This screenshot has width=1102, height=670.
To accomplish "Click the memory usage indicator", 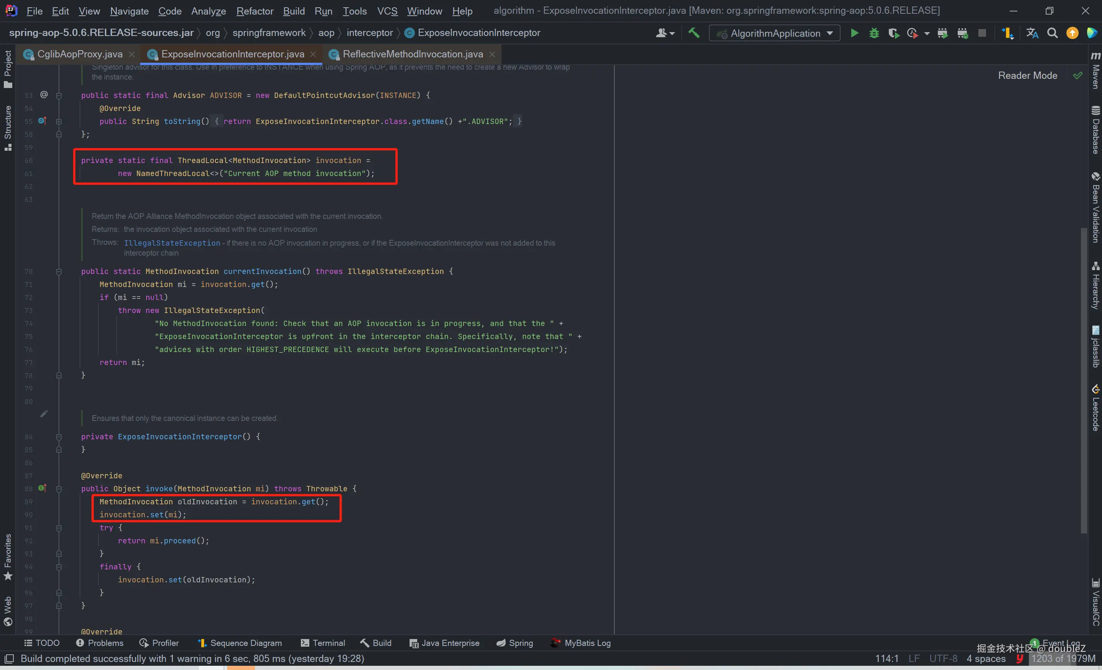I will click(1063, 659).
